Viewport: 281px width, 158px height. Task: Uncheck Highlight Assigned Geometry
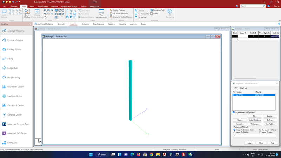point(234,112)
